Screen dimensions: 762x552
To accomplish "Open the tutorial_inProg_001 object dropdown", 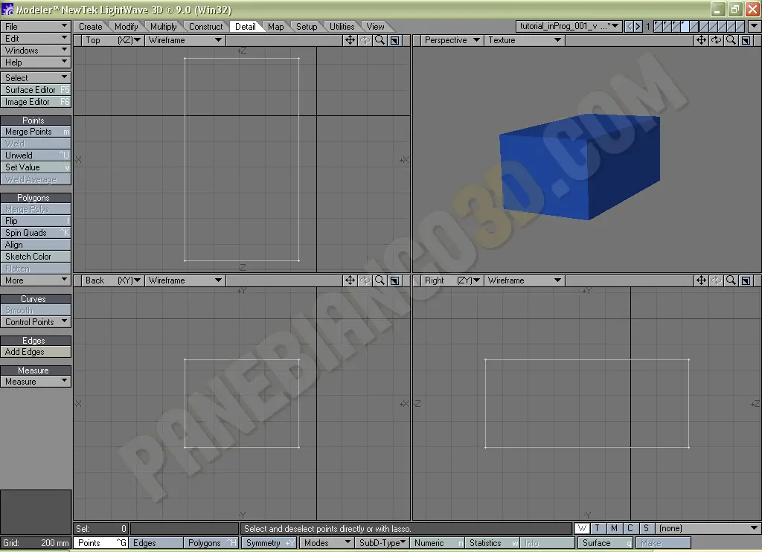I will coord(569,26).
